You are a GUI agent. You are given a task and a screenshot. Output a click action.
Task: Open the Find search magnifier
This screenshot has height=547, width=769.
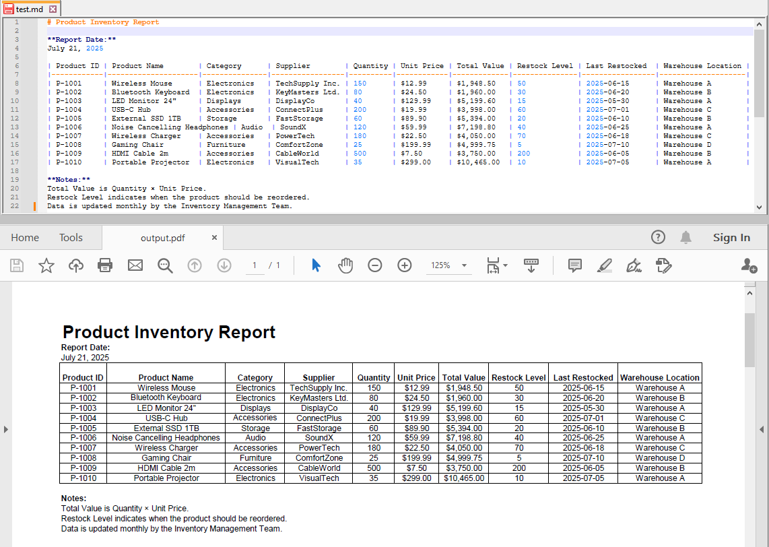point(164,265)
